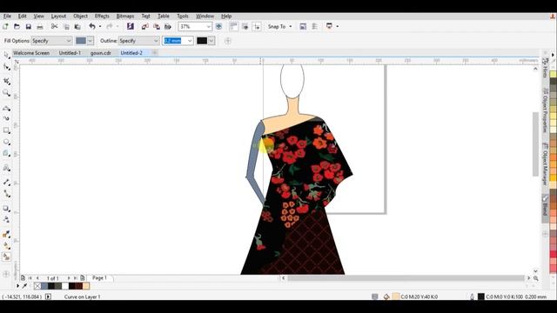Save the document with the floppy icon

(29, 27)
